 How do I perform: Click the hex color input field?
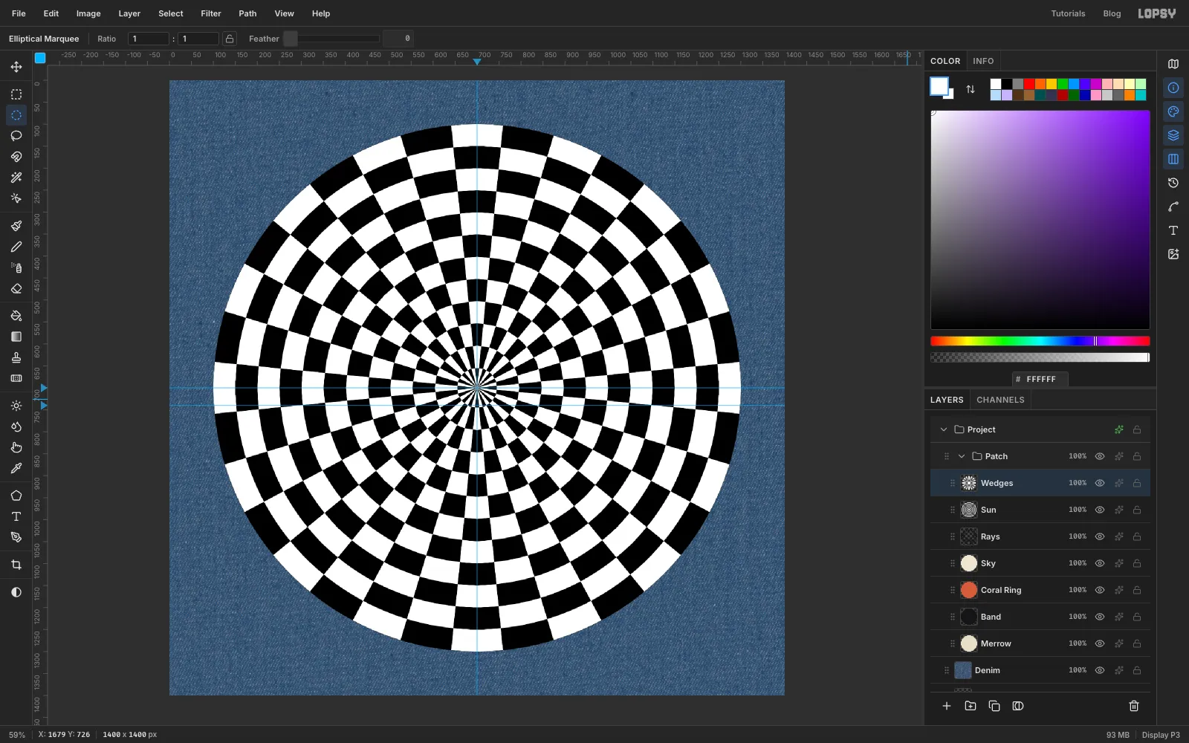coord(1040,379)
